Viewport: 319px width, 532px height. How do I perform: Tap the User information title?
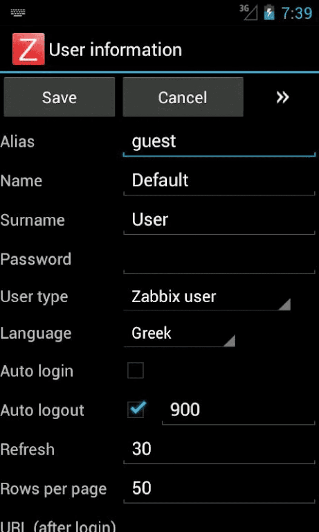(115, 50)
